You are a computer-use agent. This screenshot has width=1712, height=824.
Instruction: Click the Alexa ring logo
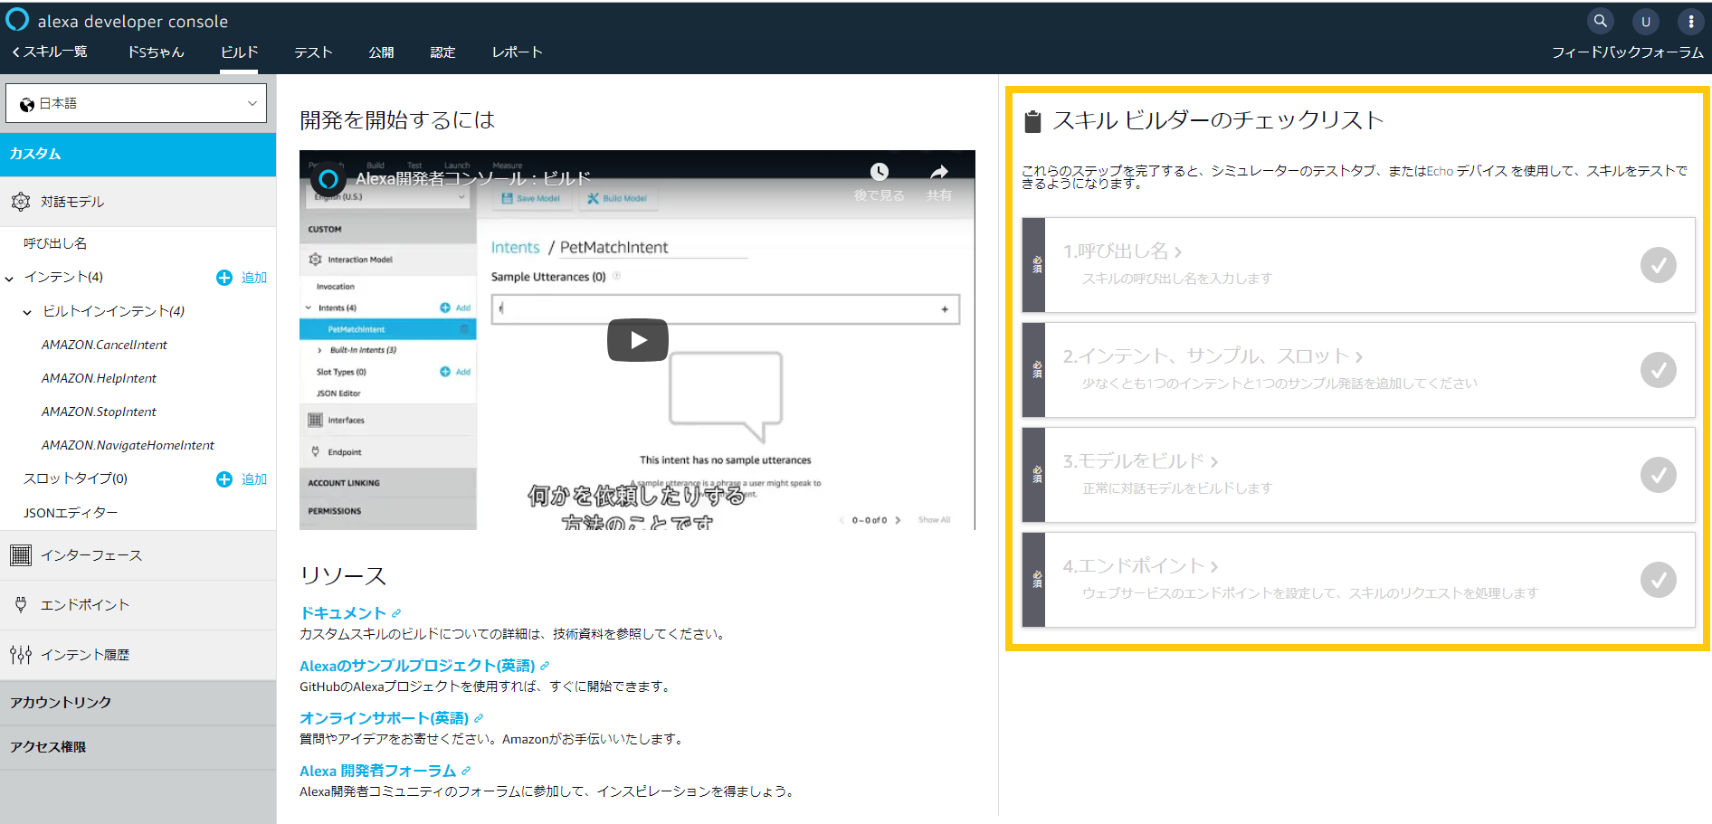[17, 20]
